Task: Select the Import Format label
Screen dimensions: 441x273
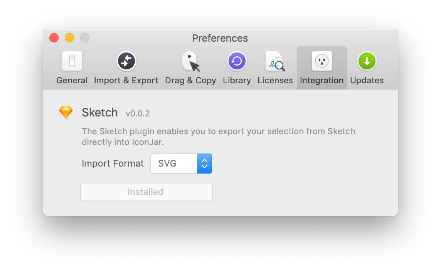Action: (112, 163)
